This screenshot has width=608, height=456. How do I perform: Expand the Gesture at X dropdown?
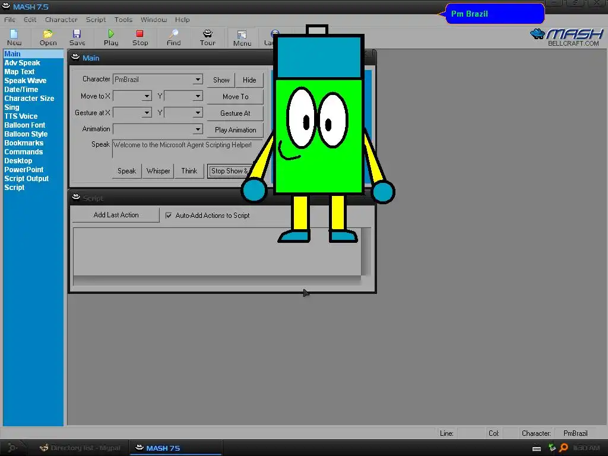(147, 113)
